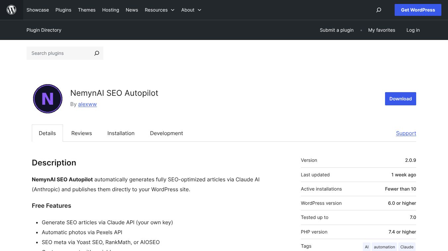Open the Showcase menu item
Viewport: 448px width, 251px height.
tap(38, 10)
